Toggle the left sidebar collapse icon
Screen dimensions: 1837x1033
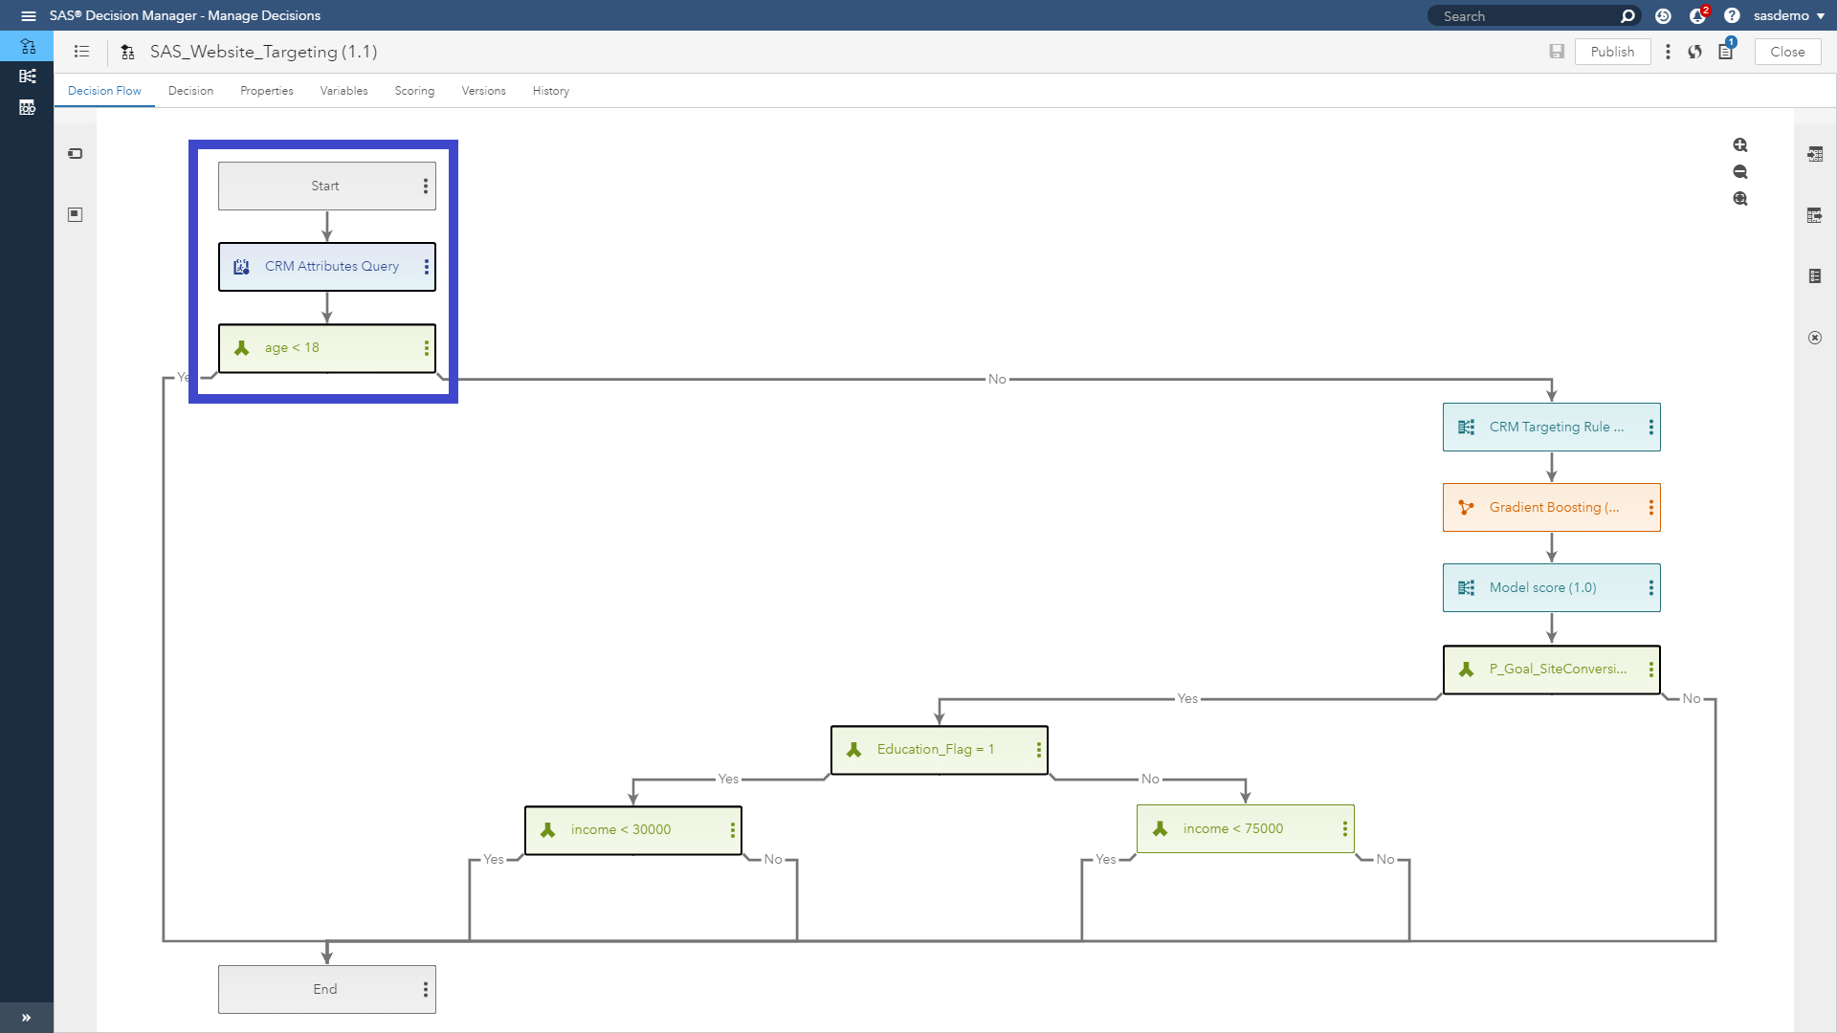(x=27, y=1018)
